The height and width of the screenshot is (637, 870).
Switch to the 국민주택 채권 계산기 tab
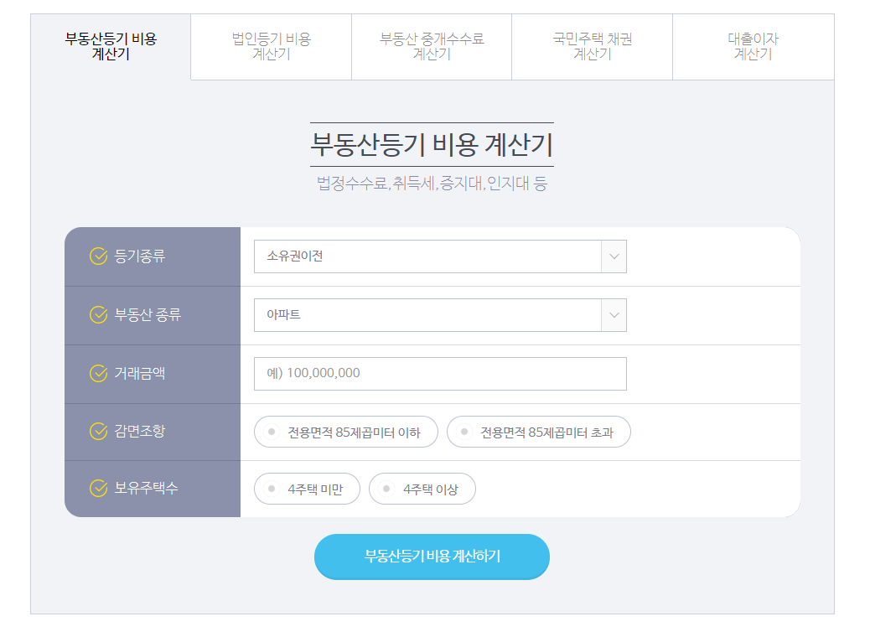click(x=592, y=47)
